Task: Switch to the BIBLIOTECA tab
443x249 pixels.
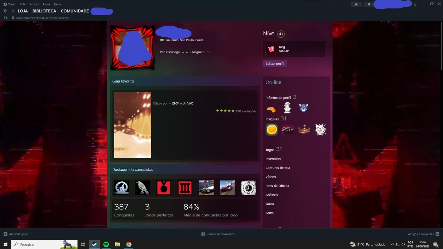Action: click(44, 11)
